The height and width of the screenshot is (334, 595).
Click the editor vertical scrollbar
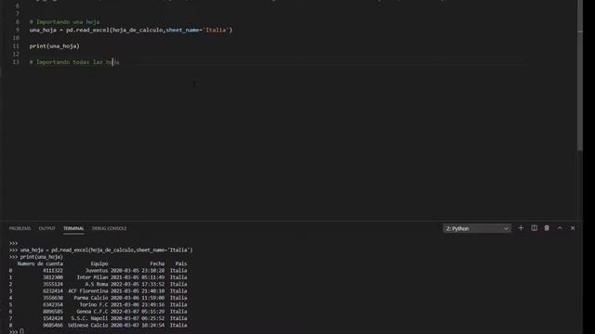click(x=579, y=76)
